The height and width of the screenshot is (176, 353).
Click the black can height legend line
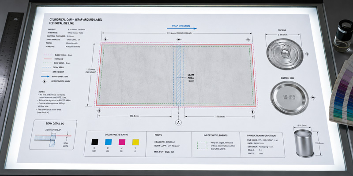[46, 72]
